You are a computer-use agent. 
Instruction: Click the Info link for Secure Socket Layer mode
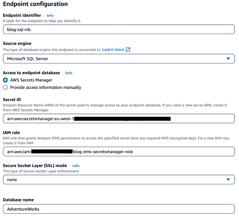(76, 166)
